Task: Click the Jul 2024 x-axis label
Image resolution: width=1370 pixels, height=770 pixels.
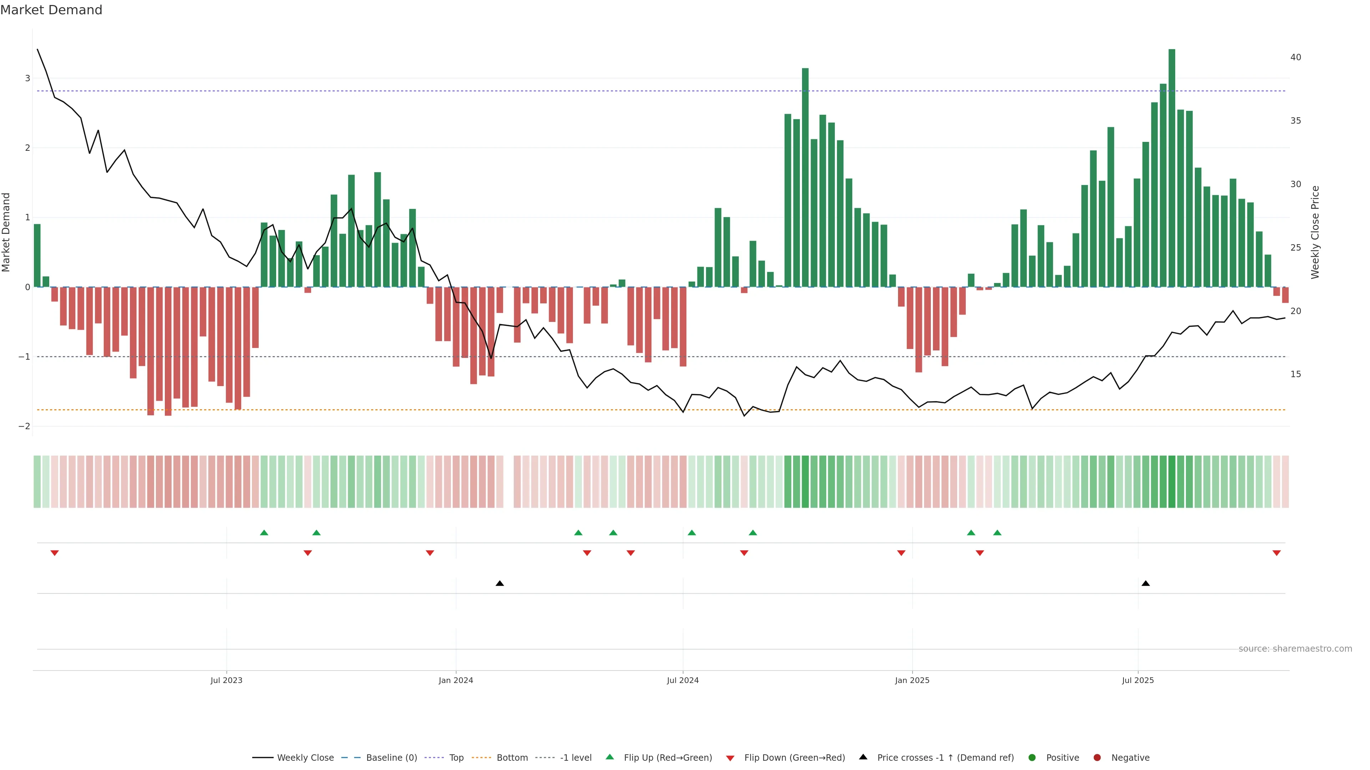Action: pyautogui.click(x=683, y=680)
